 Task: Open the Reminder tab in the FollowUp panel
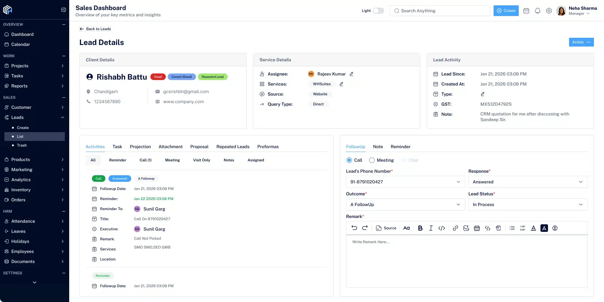pyautogui.click(x=400, y=147)
